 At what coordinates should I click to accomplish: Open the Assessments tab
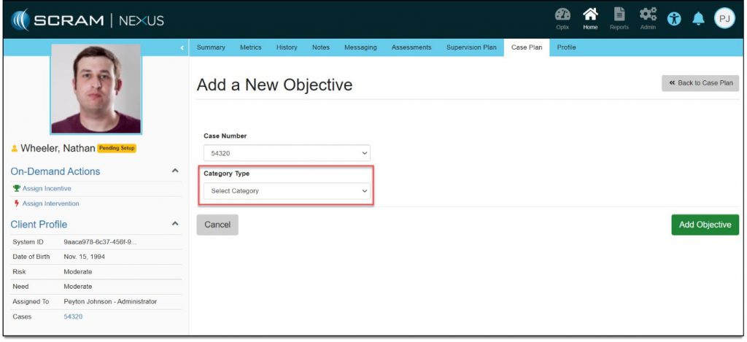(x=411, y=47)
